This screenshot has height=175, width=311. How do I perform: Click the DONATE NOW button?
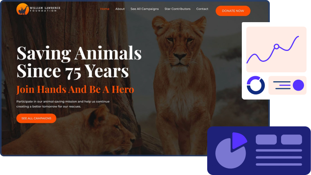click(233, 11)
